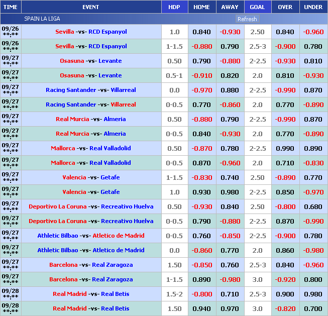Select away odds 0.790 for Sevilla 1-1.5 handicap

[230, 46]
